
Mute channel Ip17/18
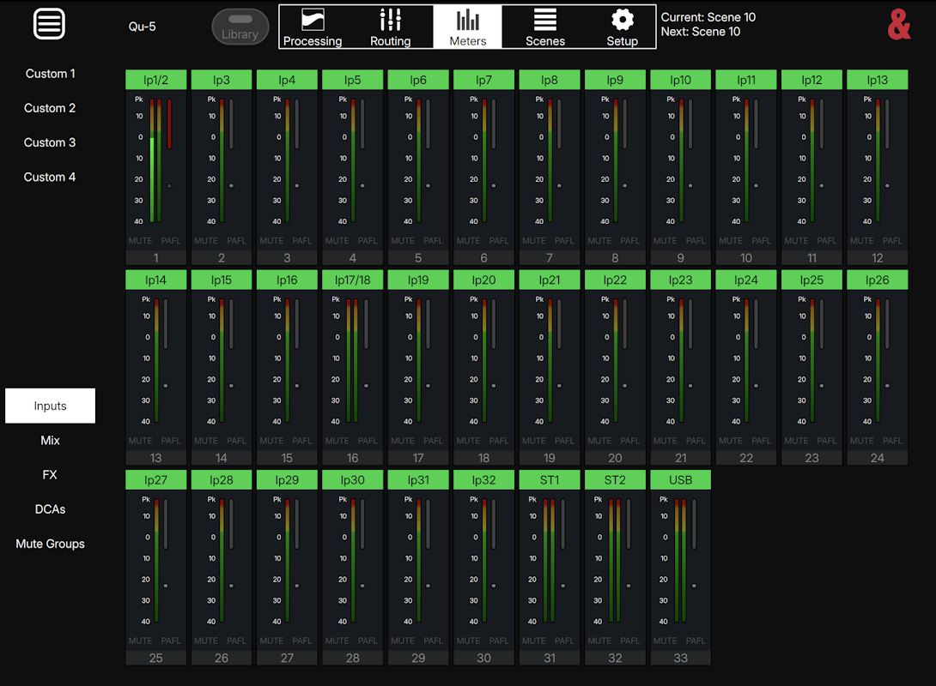pos(337,441)
